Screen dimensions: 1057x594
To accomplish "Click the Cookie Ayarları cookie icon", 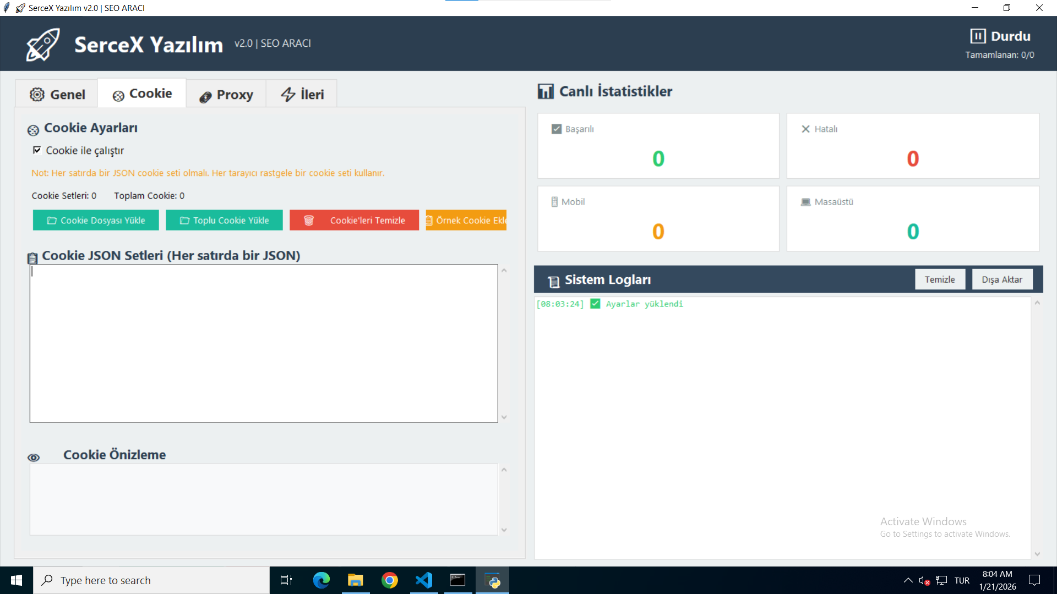I will 33,130.
